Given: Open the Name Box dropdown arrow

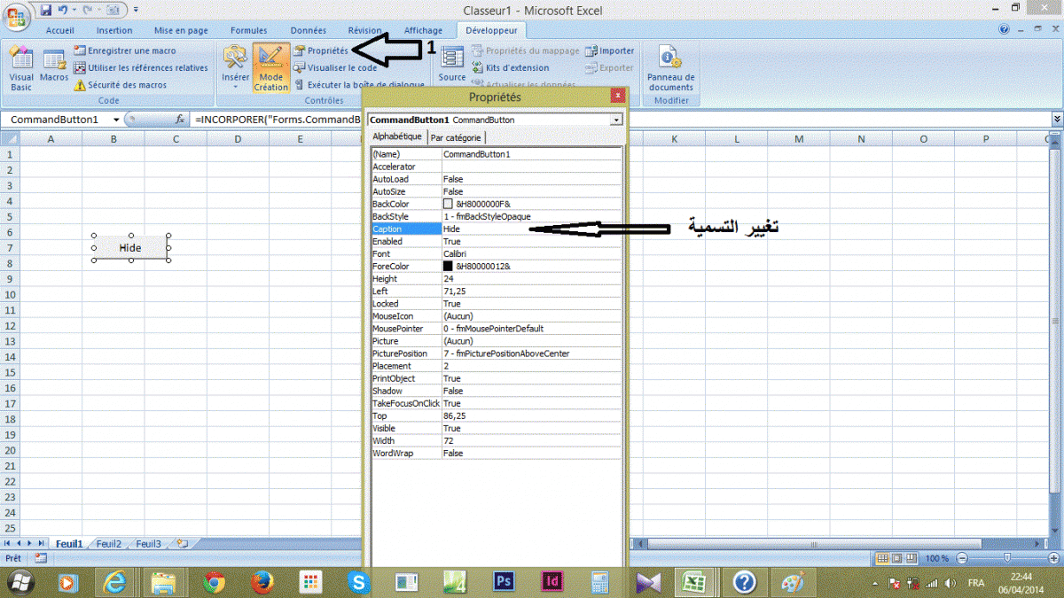Looking at the screenshot, I should tap(116, 120).
